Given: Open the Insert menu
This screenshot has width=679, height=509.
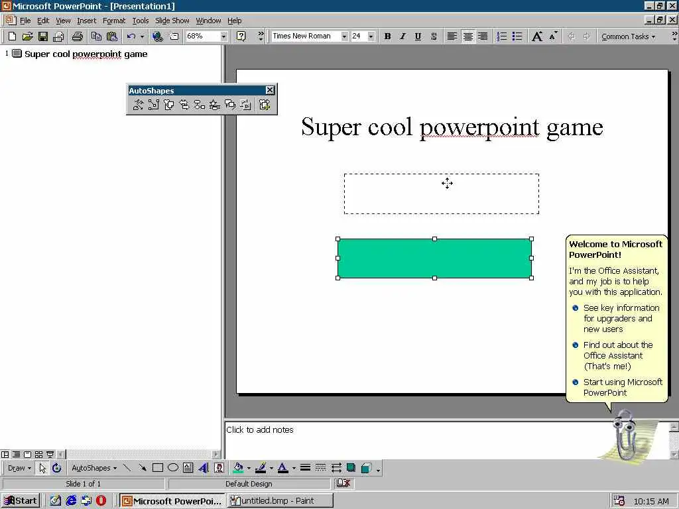Looking at the screenshot, I should pyautogui.click(x=87, y=21).
